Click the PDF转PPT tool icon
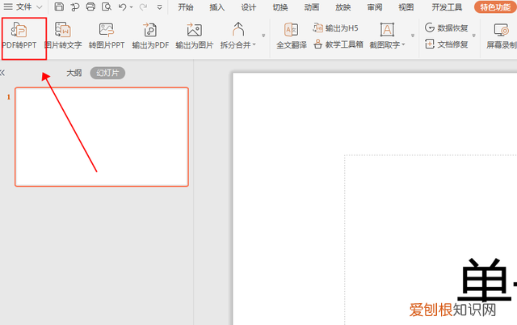Viewport: 517px width, 325px height. point(23,35)
